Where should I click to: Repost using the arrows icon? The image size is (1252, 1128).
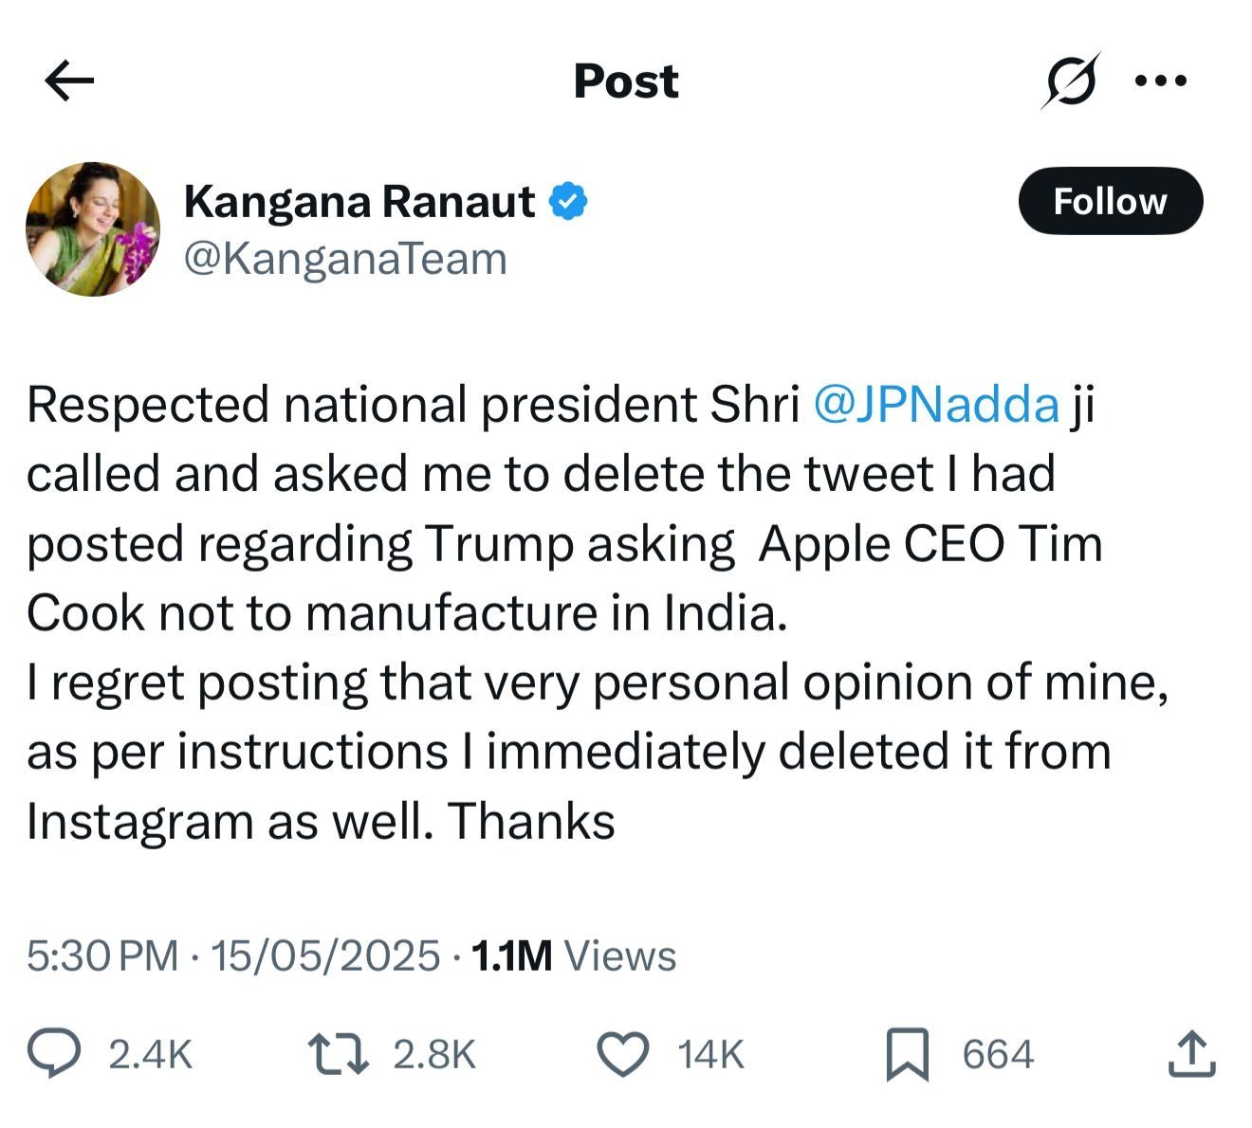pos(339,1054)
